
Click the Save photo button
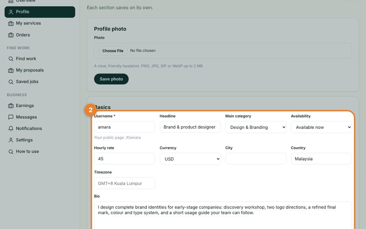pyautogui.click(x=111, y=79)
